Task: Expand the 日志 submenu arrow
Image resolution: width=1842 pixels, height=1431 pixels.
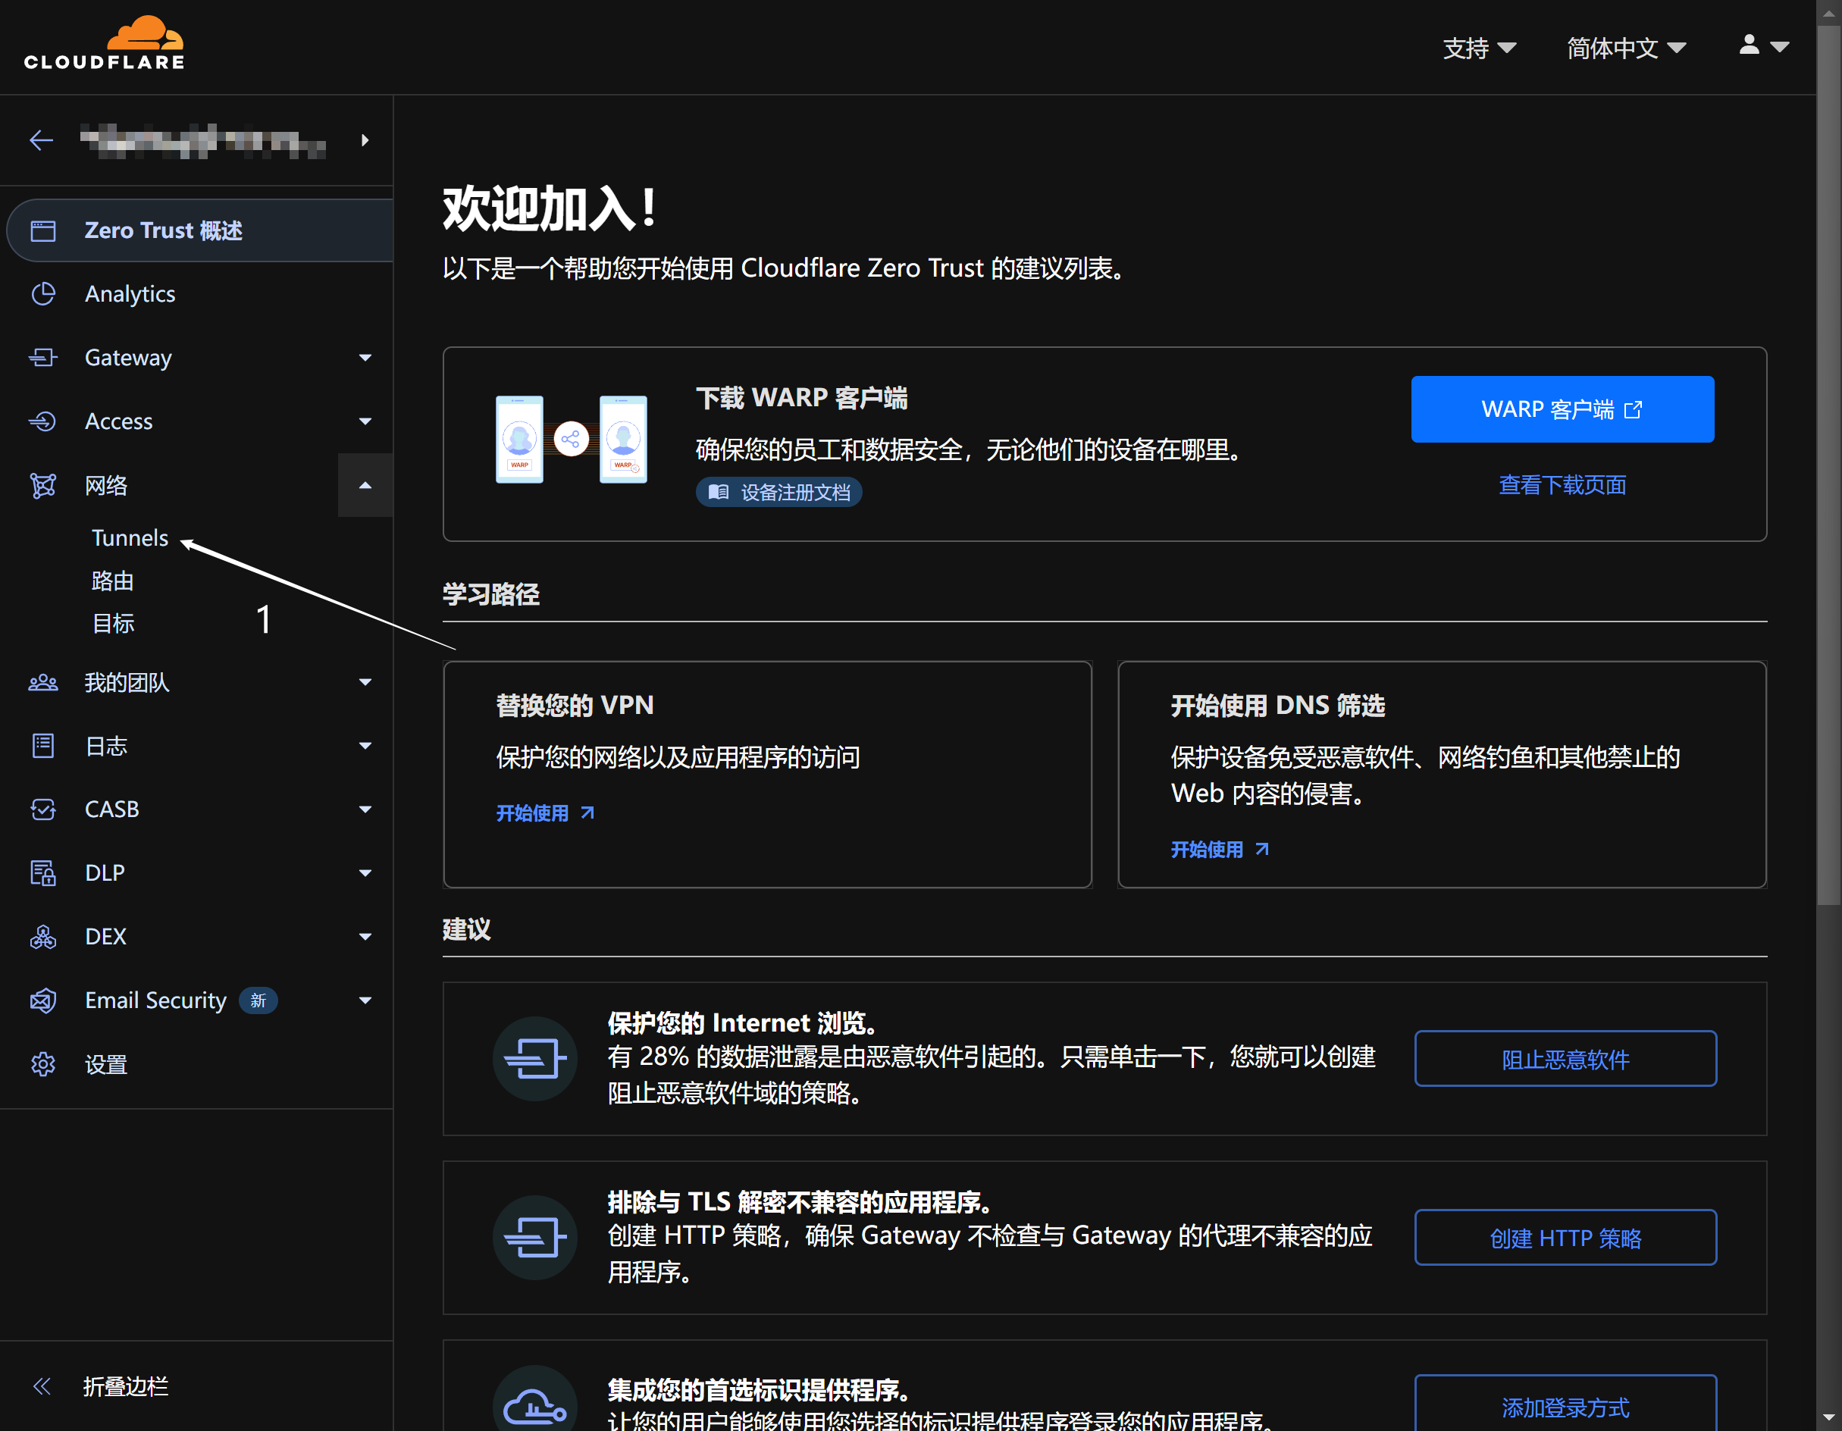Action: (x=365, y=745)
